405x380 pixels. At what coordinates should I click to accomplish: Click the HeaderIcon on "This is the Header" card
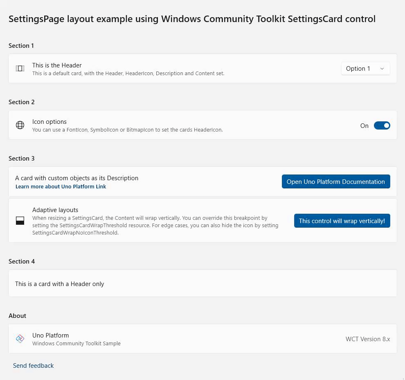20,68
